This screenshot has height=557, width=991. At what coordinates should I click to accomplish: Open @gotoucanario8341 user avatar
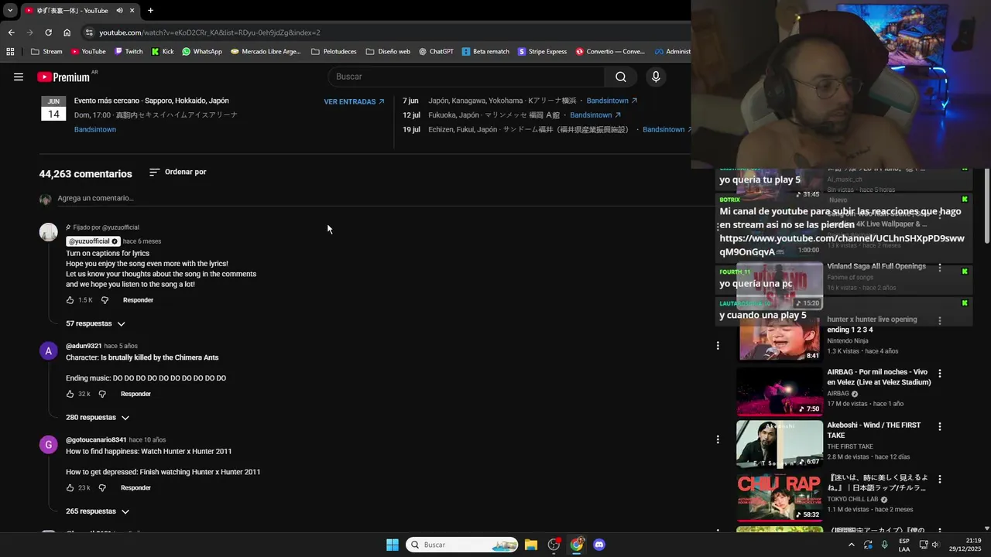pos(49,445)
